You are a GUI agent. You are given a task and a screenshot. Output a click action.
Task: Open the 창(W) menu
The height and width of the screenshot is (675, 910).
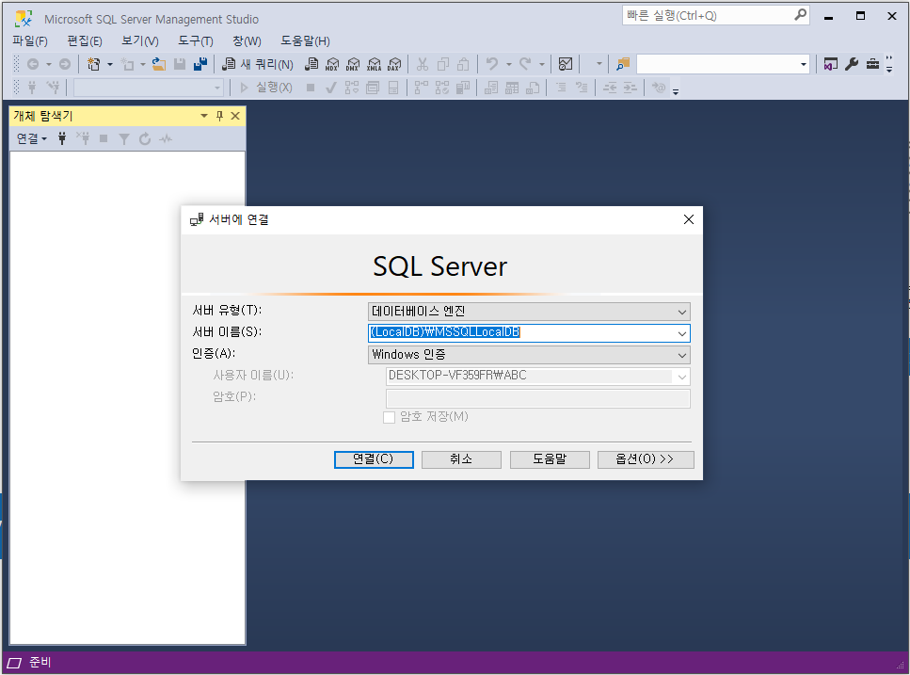click(x=247, y=41)
